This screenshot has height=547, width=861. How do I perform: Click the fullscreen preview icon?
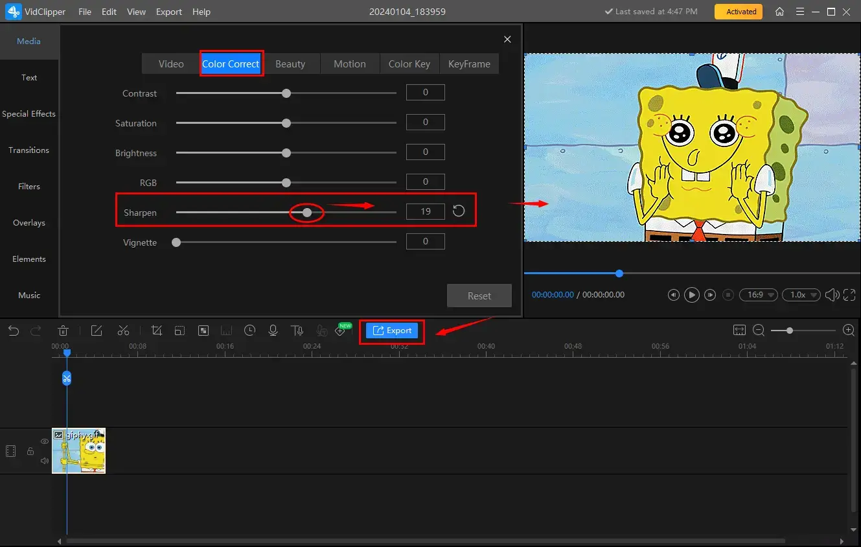tap(850, 295)
